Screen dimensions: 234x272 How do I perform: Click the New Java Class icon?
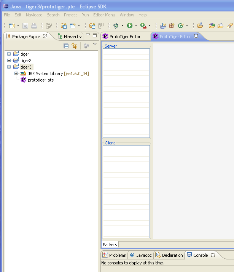[181, 26]
